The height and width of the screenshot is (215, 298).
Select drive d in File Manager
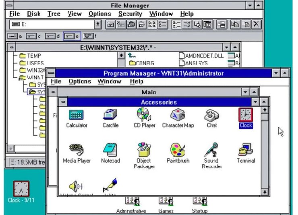52,36
